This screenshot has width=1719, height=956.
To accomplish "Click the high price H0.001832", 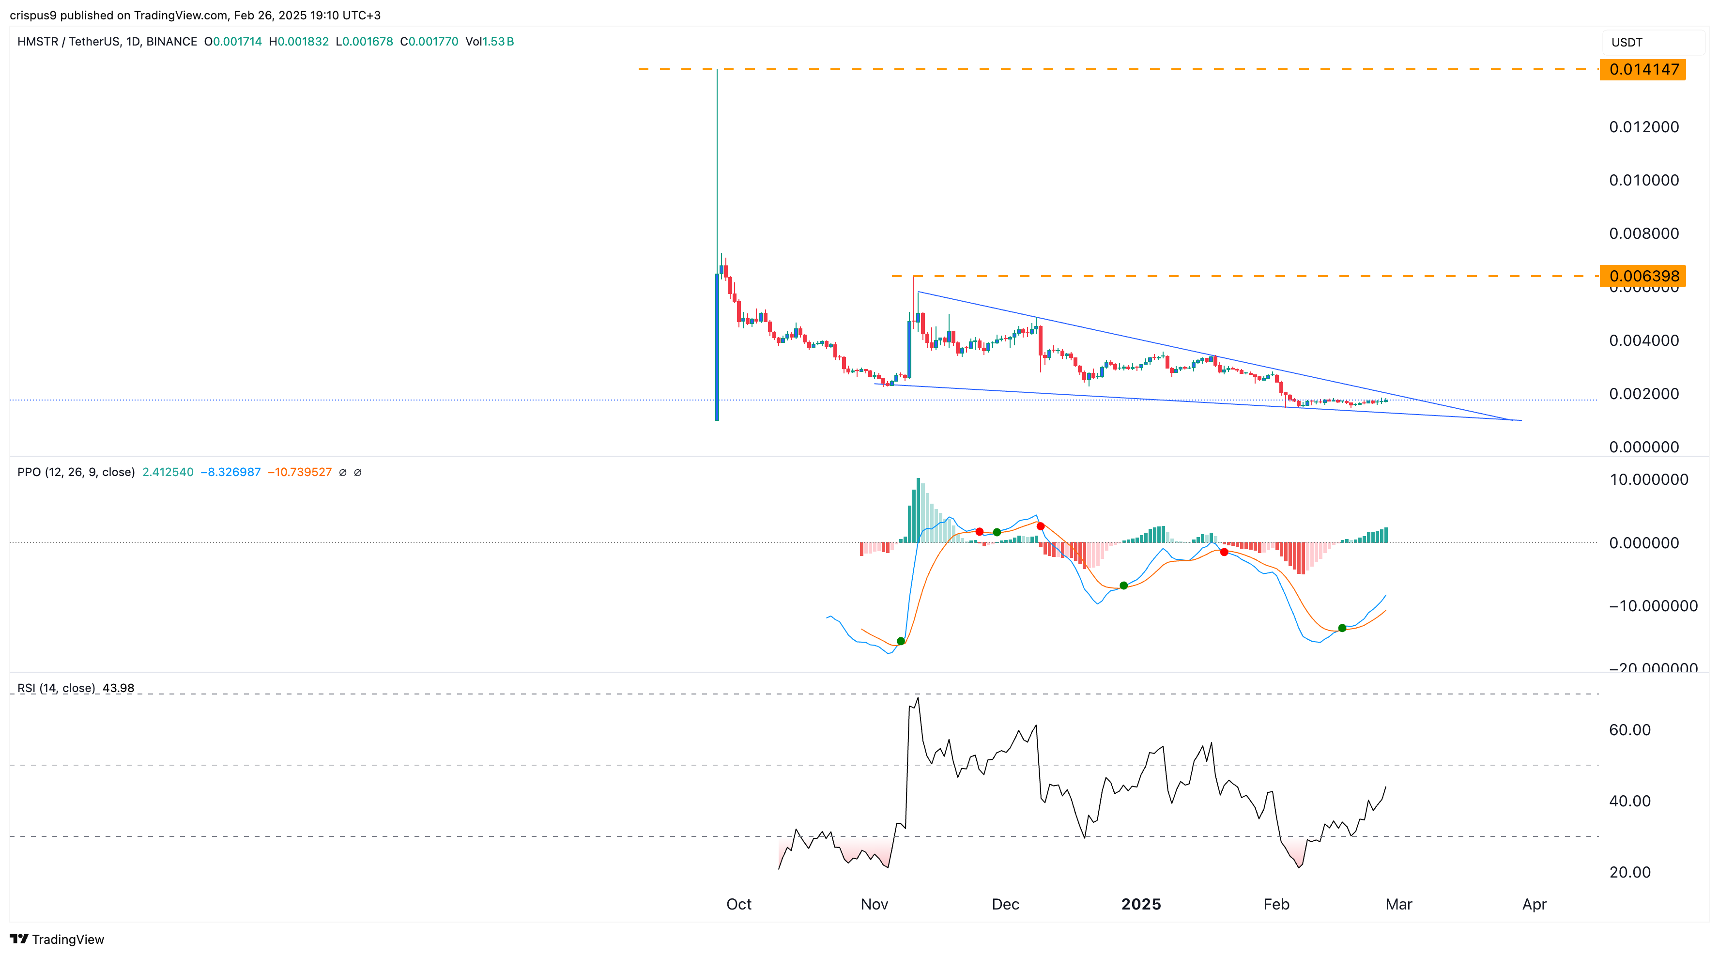I will [x=299, y=41].
